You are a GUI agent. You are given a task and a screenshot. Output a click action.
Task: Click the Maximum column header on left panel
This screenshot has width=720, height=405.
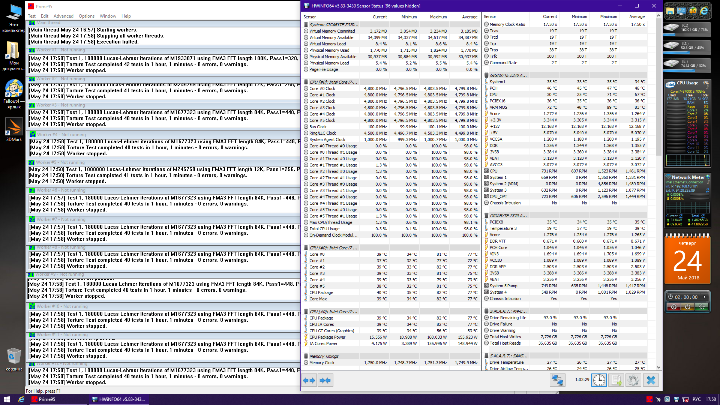click(x=438, y=17)
